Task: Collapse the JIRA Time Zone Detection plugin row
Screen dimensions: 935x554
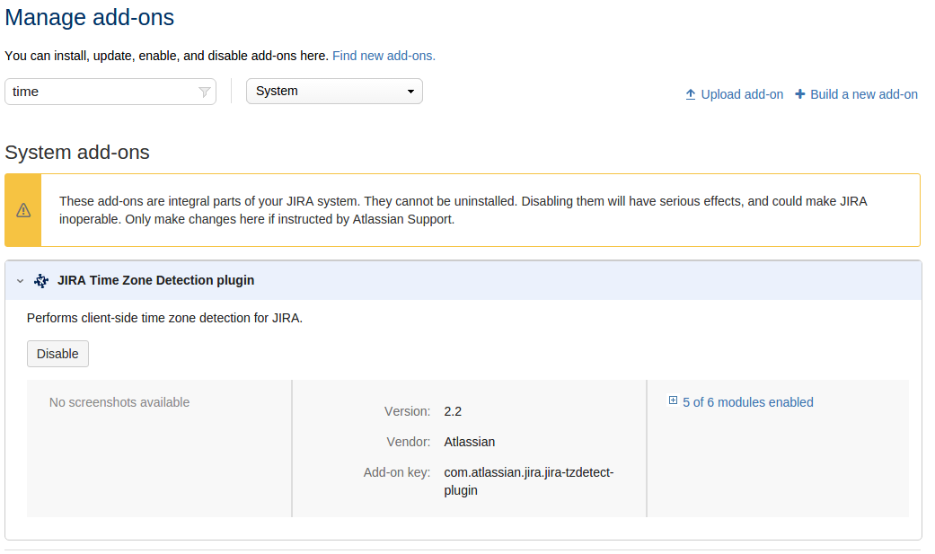Action: pyautogui.click(x=21, y=280)
